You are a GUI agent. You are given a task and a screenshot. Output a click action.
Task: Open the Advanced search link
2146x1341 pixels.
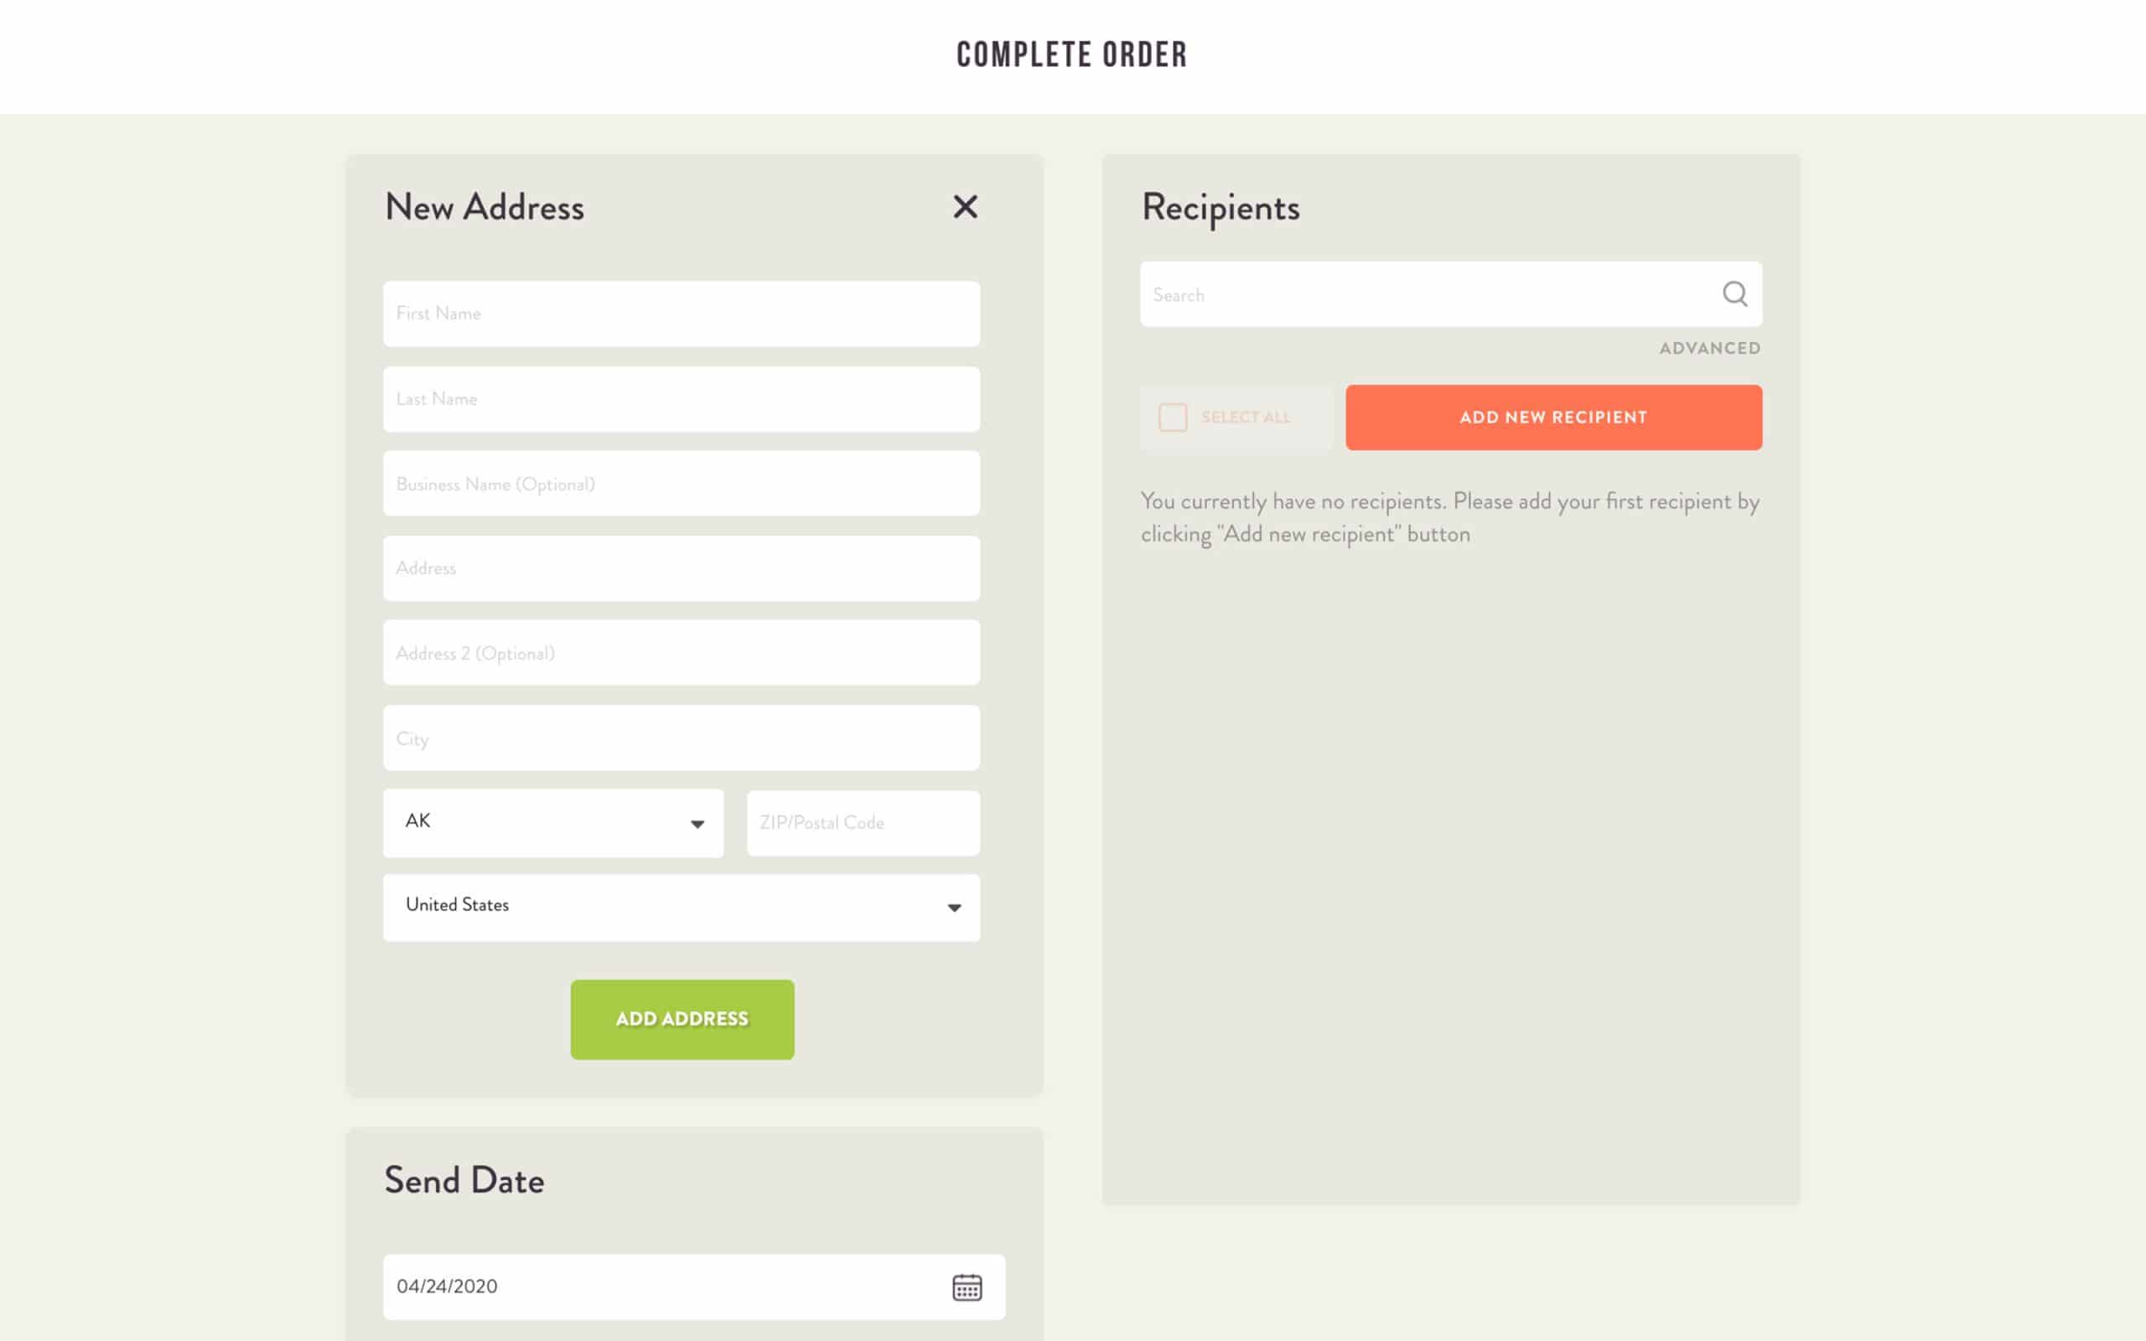point(1708,349)
